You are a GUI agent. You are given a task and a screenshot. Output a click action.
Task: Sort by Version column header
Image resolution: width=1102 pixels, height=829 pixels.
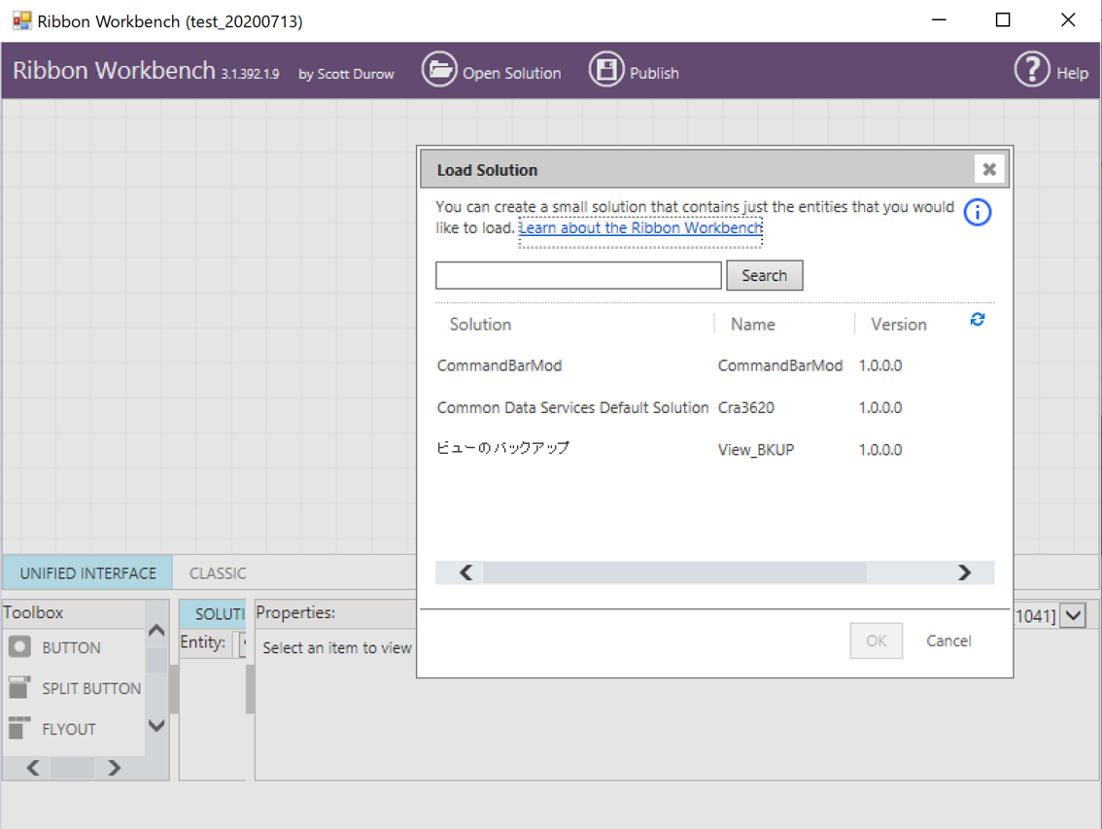(899, 325)
